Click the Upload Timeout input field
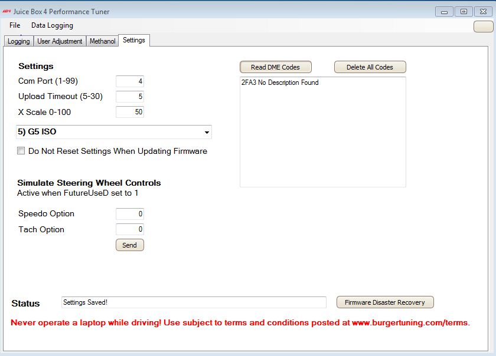Screen dimensions: 496x356 (130, 96)
